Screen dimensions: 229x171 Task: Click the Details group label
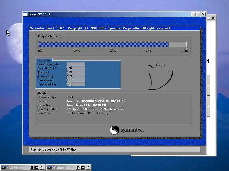[x=42, y=93]
